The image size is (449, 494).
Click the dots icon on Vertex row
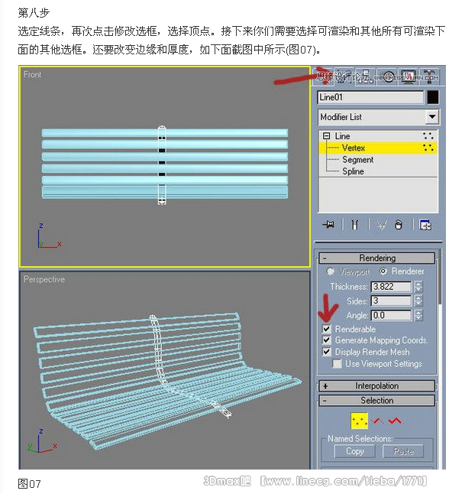tap(428, 148)
